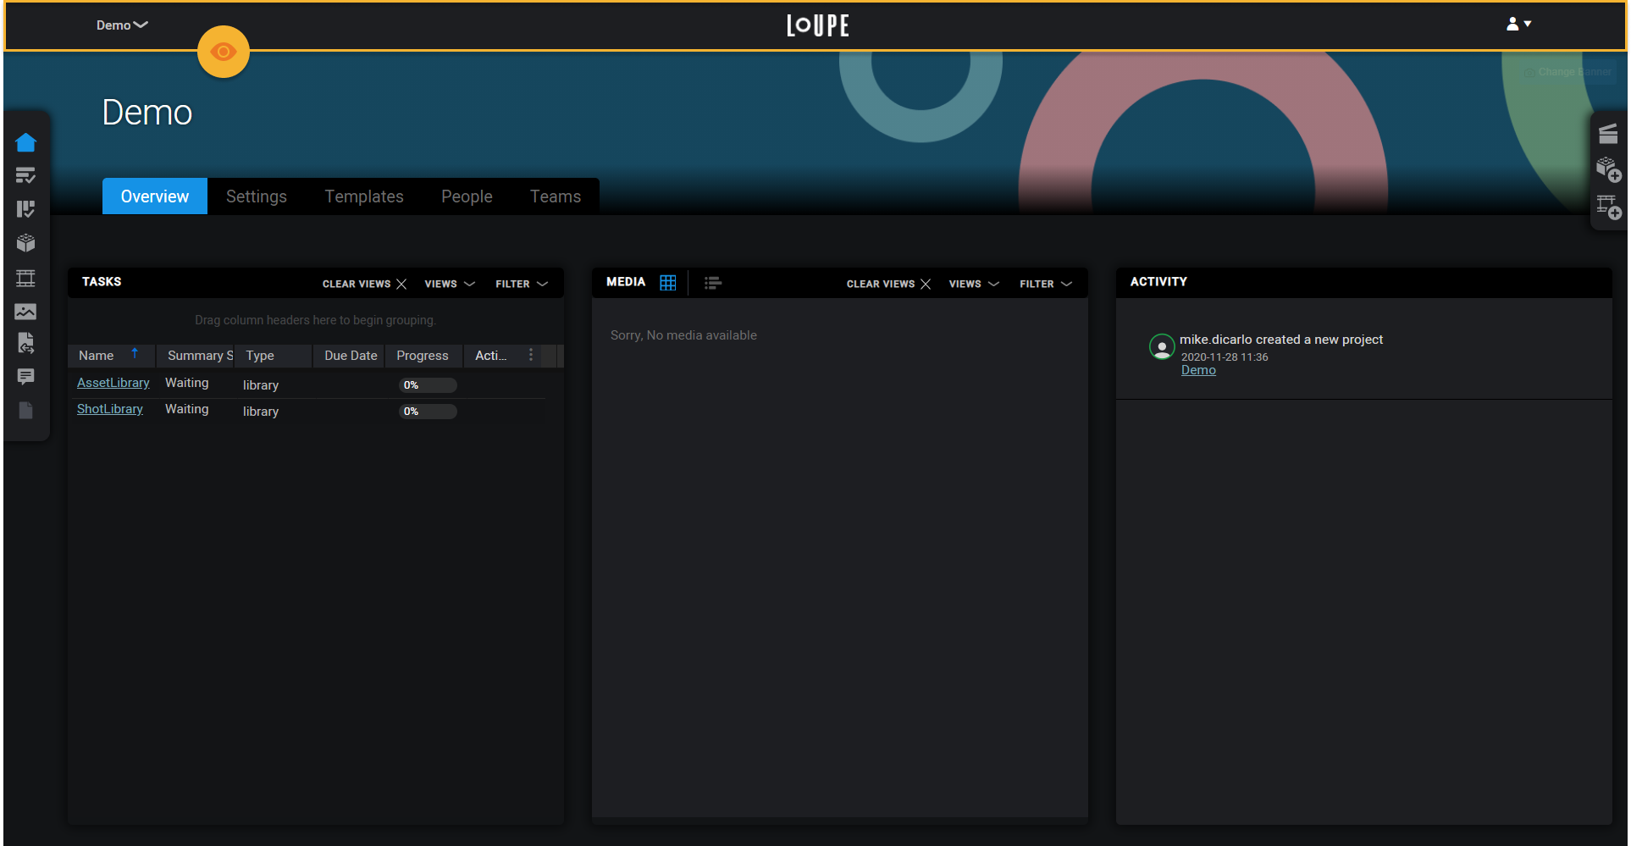Open the AssetLibrary task link
The height and width of the screenshot is (846, 1631).
(113, 383)
